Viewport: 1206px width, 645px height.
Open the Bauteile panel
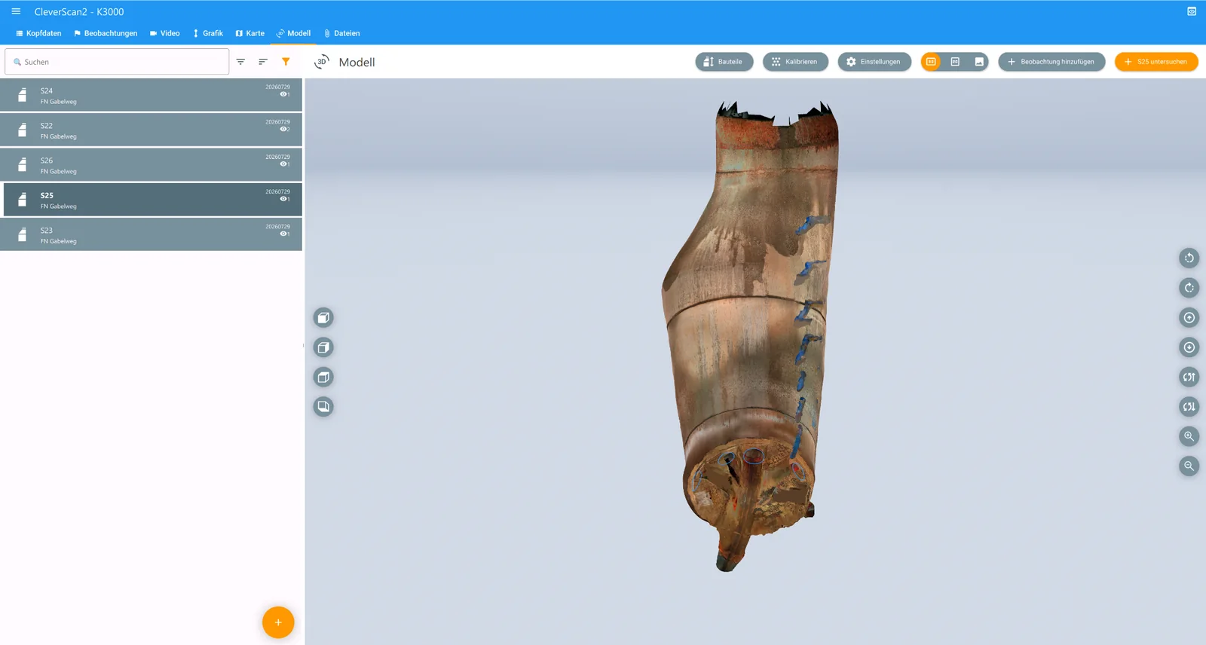pyautogui.click(x=724, y=62)
